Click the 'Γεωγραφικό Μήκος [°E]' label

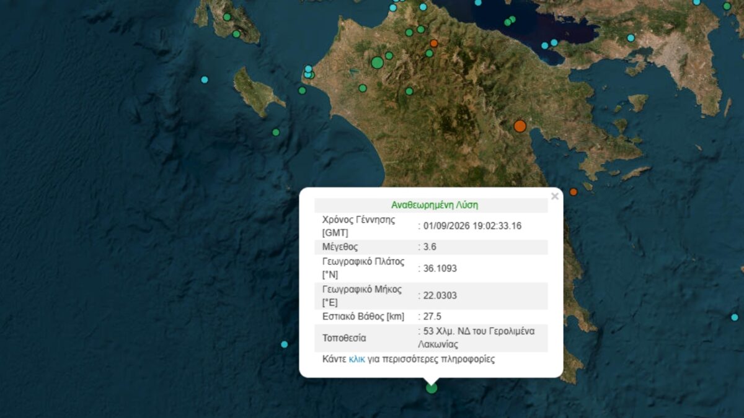[362, 295]
